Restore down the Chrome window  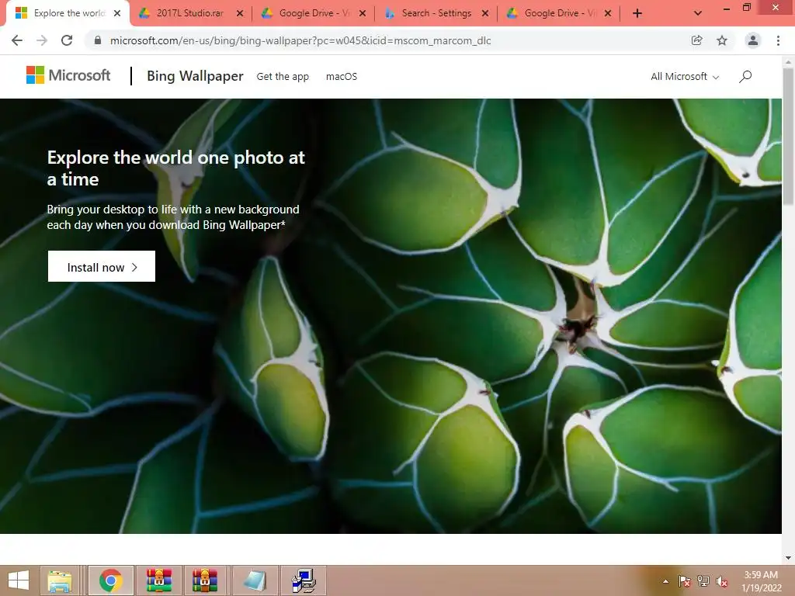(747, 8)
